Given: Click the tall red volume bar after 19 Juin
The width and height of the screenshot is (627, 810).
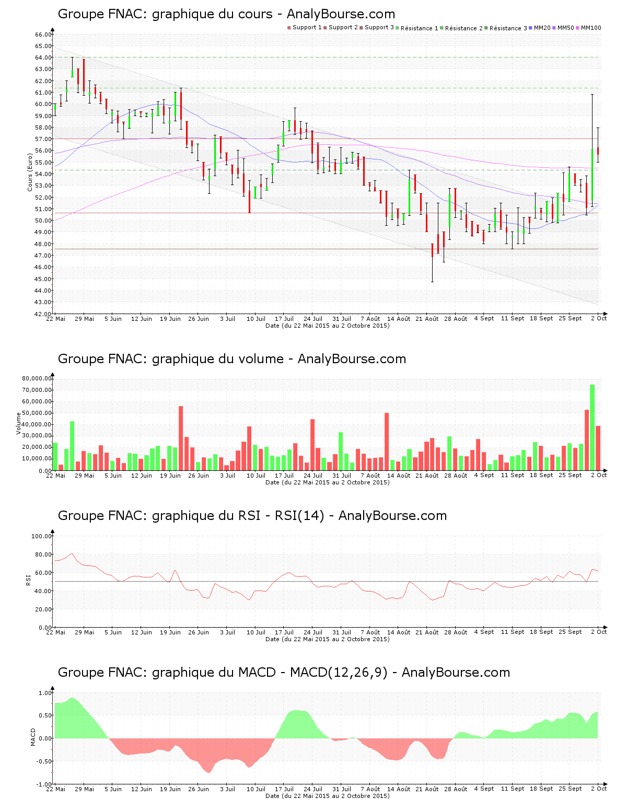Looking at the screenshot, I should pyautogui.click(x=181, y=438).
